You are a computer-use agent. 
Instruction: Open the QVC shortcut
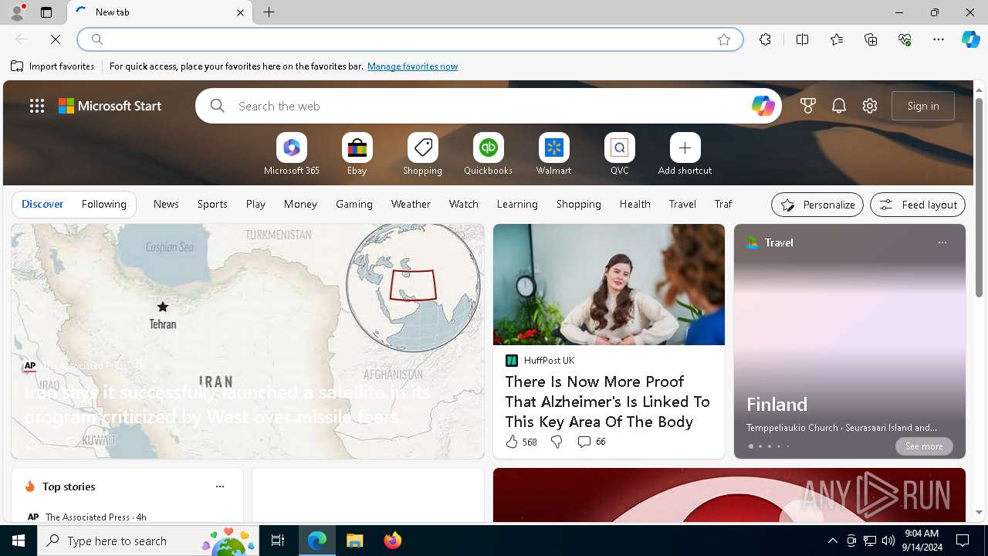click(619, 154)
